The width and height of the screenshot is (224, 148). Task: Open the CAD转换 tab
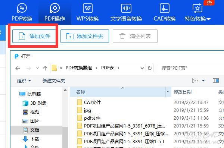point(165,13)
